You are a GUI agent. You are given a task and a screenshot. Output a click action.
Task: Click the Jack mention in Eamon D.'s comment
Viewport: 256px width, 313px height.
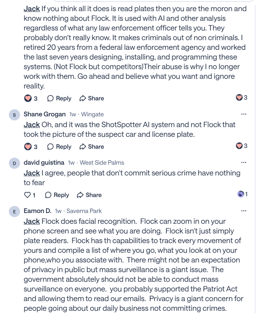click(x=32, y=221)
